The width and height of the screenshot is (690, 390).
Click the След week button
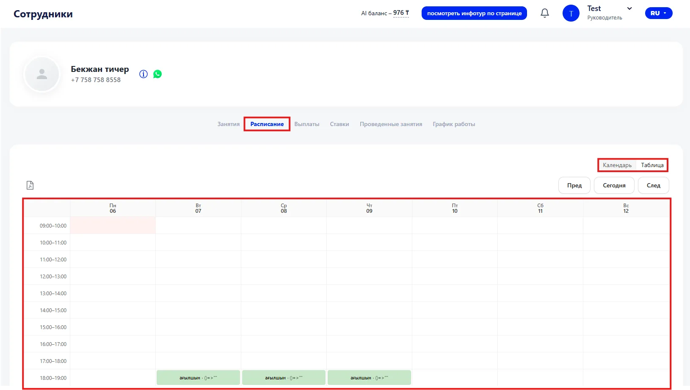(x=654, y=185)
